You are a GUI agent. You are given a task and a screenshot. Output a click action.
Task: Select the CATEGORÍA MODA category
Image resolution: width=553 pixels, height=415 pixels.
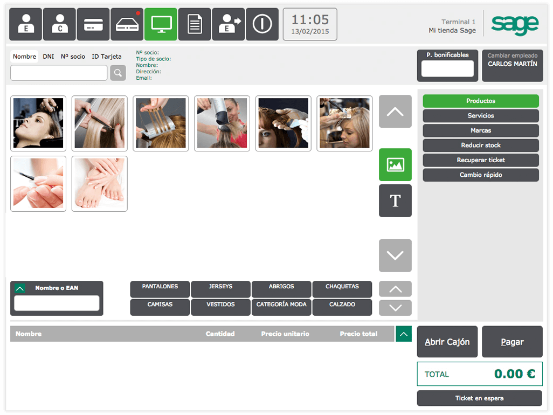tap(281, 307)
